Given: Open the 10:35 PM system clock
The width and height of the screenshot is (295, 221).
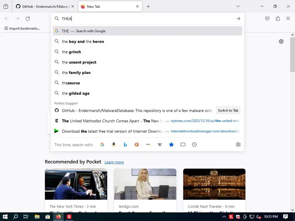Looking at the screenshot, I should coord(271,217).
